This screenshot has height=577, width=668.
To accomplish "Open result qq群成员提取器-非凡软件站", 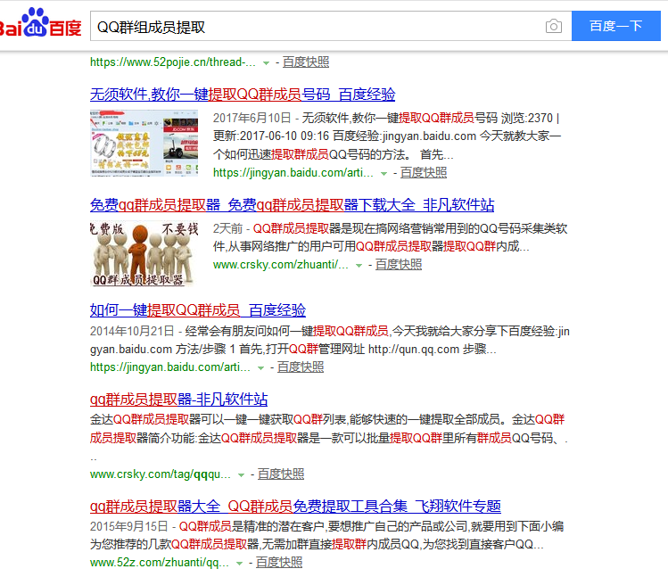I will [x=178, y=400].
